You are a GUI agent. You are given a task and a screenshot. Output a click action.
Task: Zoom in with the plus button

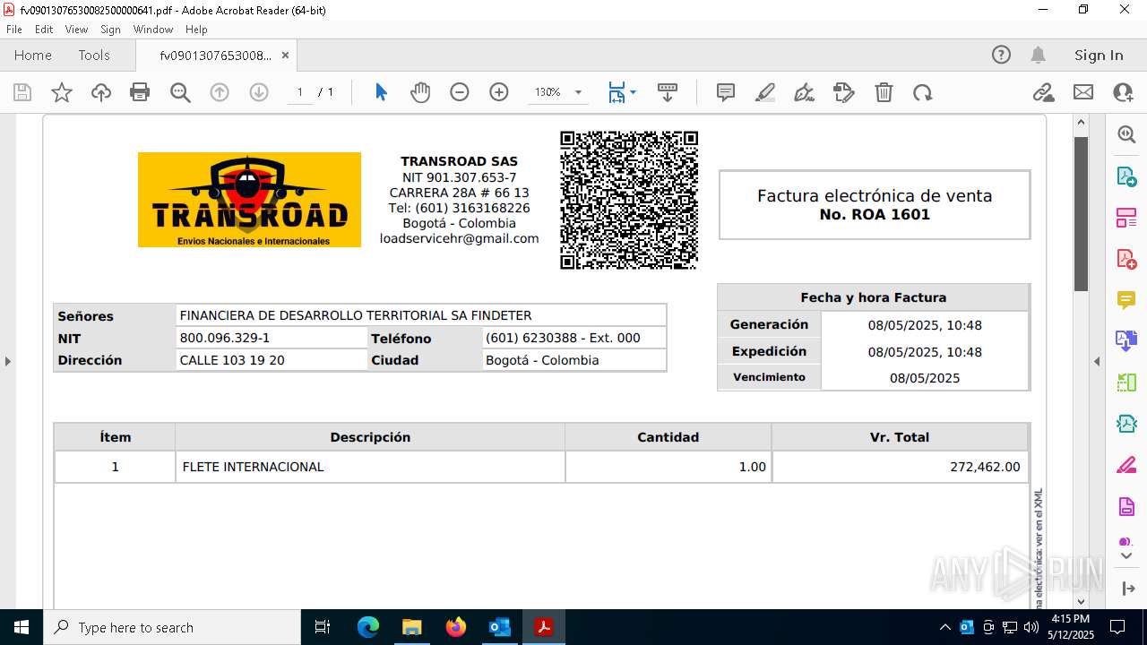499,92
